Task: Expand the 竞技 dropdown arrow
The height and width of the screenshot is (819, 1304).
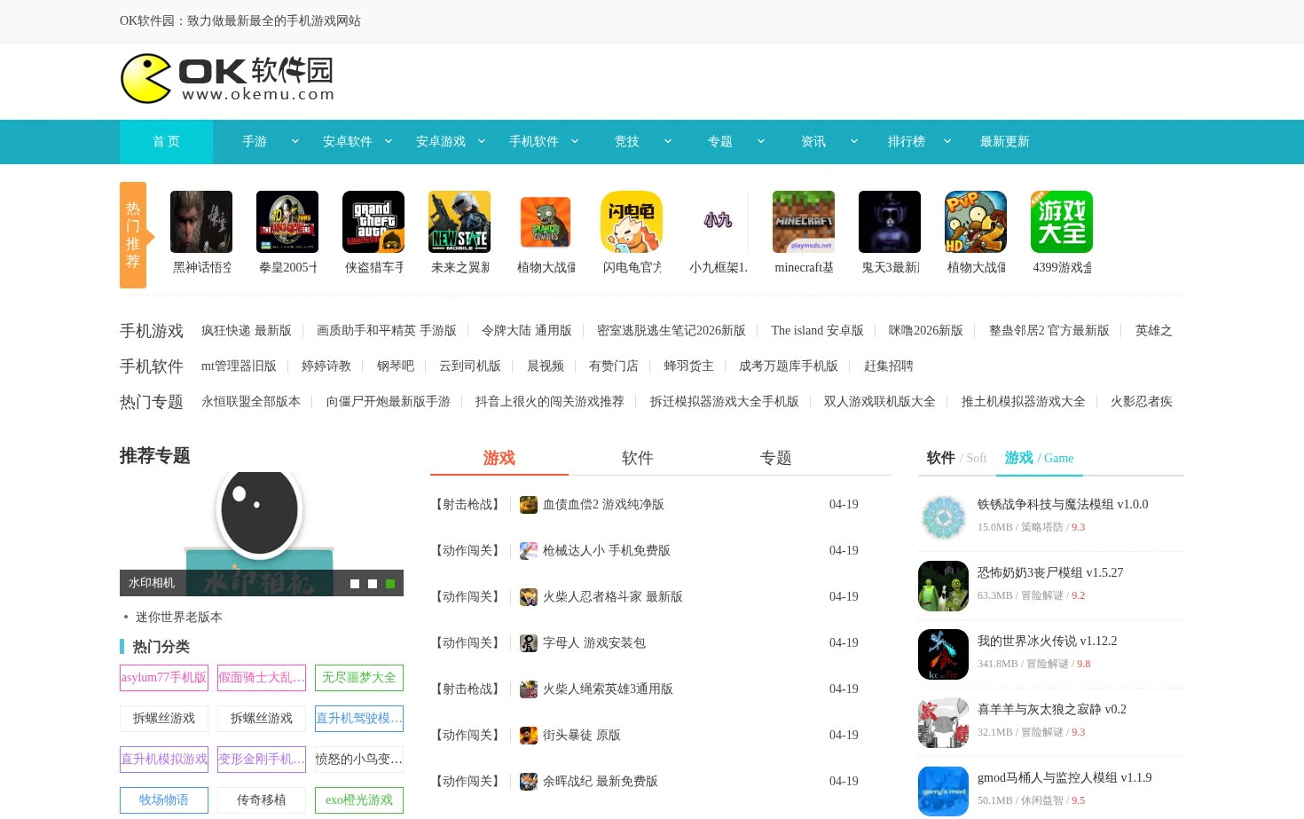Action: pyautogui.click(x=668, y=141)
